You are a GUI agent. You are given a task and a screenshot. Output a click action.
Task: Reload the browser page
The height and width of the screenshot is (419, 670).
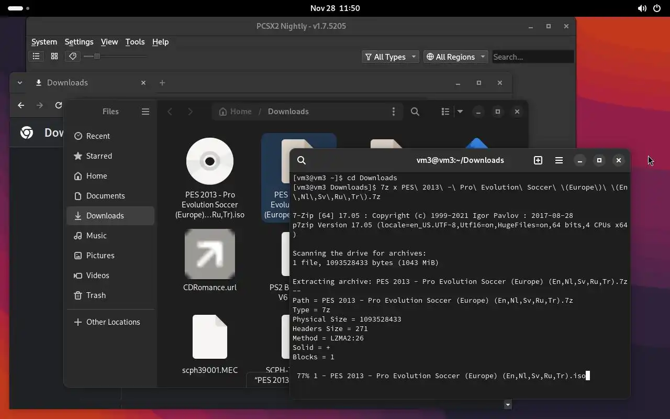(59, 105)
